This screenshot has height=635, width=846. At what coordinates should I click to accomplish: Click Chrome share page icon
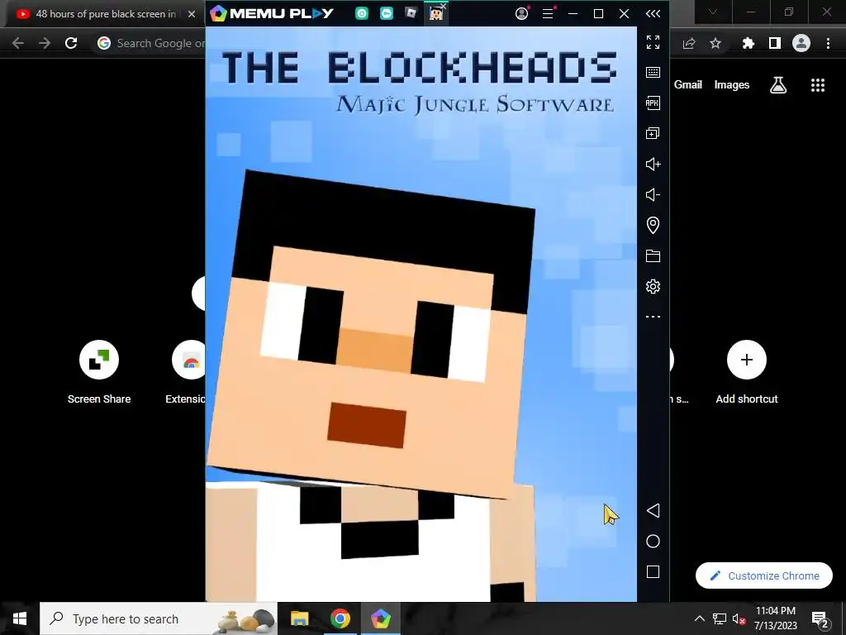pyautogui.click(x=689, y=43)
